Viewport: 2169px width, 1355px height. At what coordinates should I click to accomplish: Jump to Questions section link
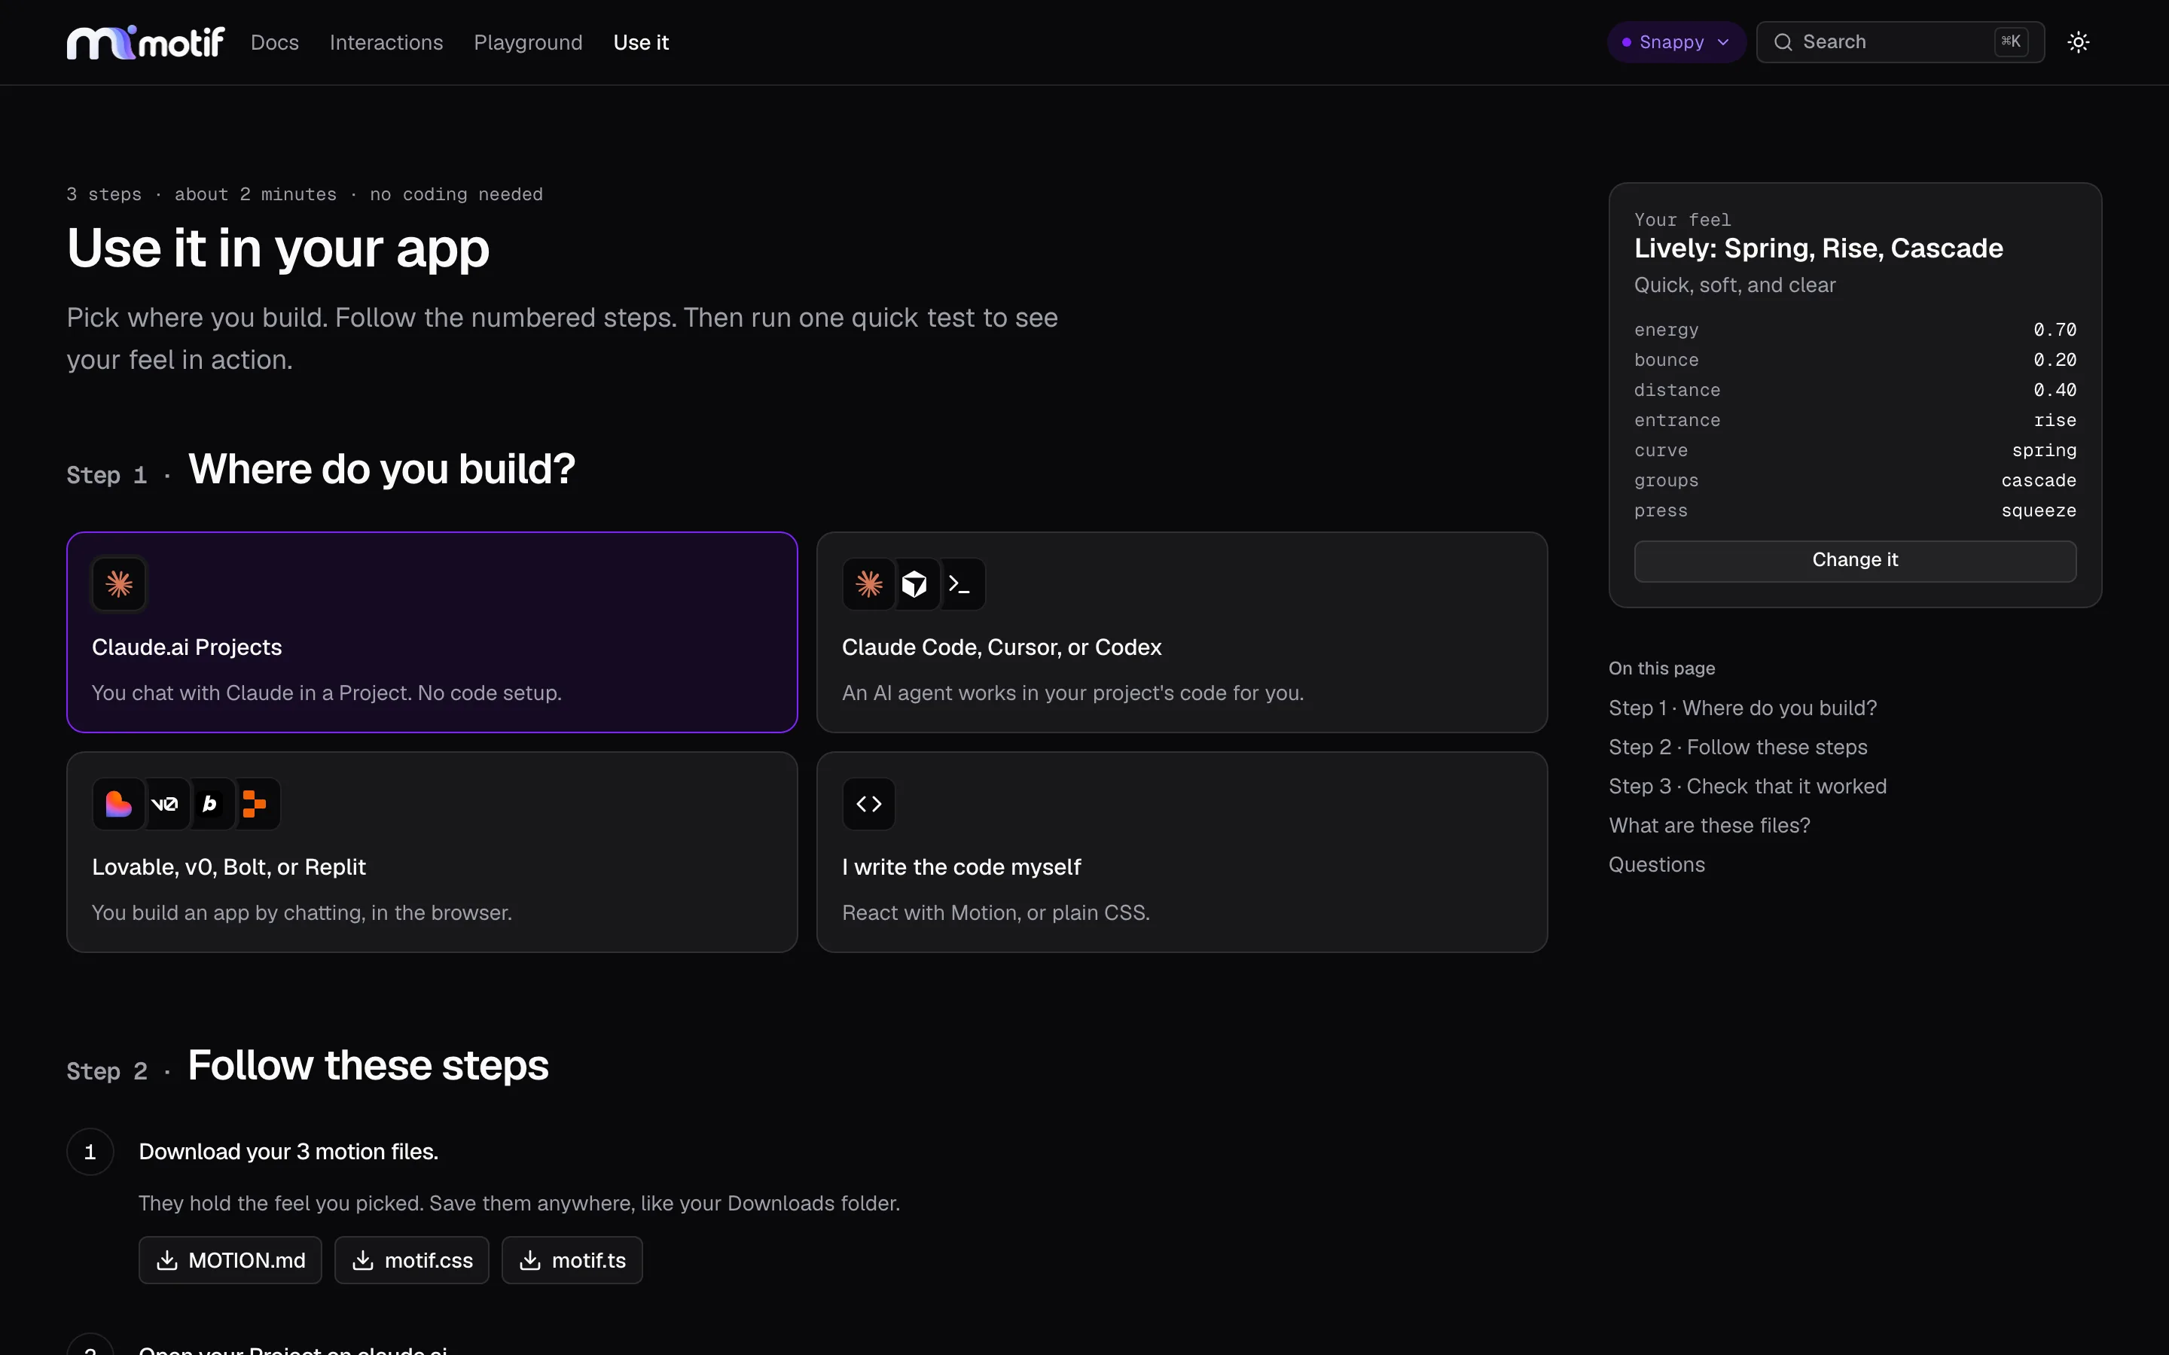point(1656,865)
